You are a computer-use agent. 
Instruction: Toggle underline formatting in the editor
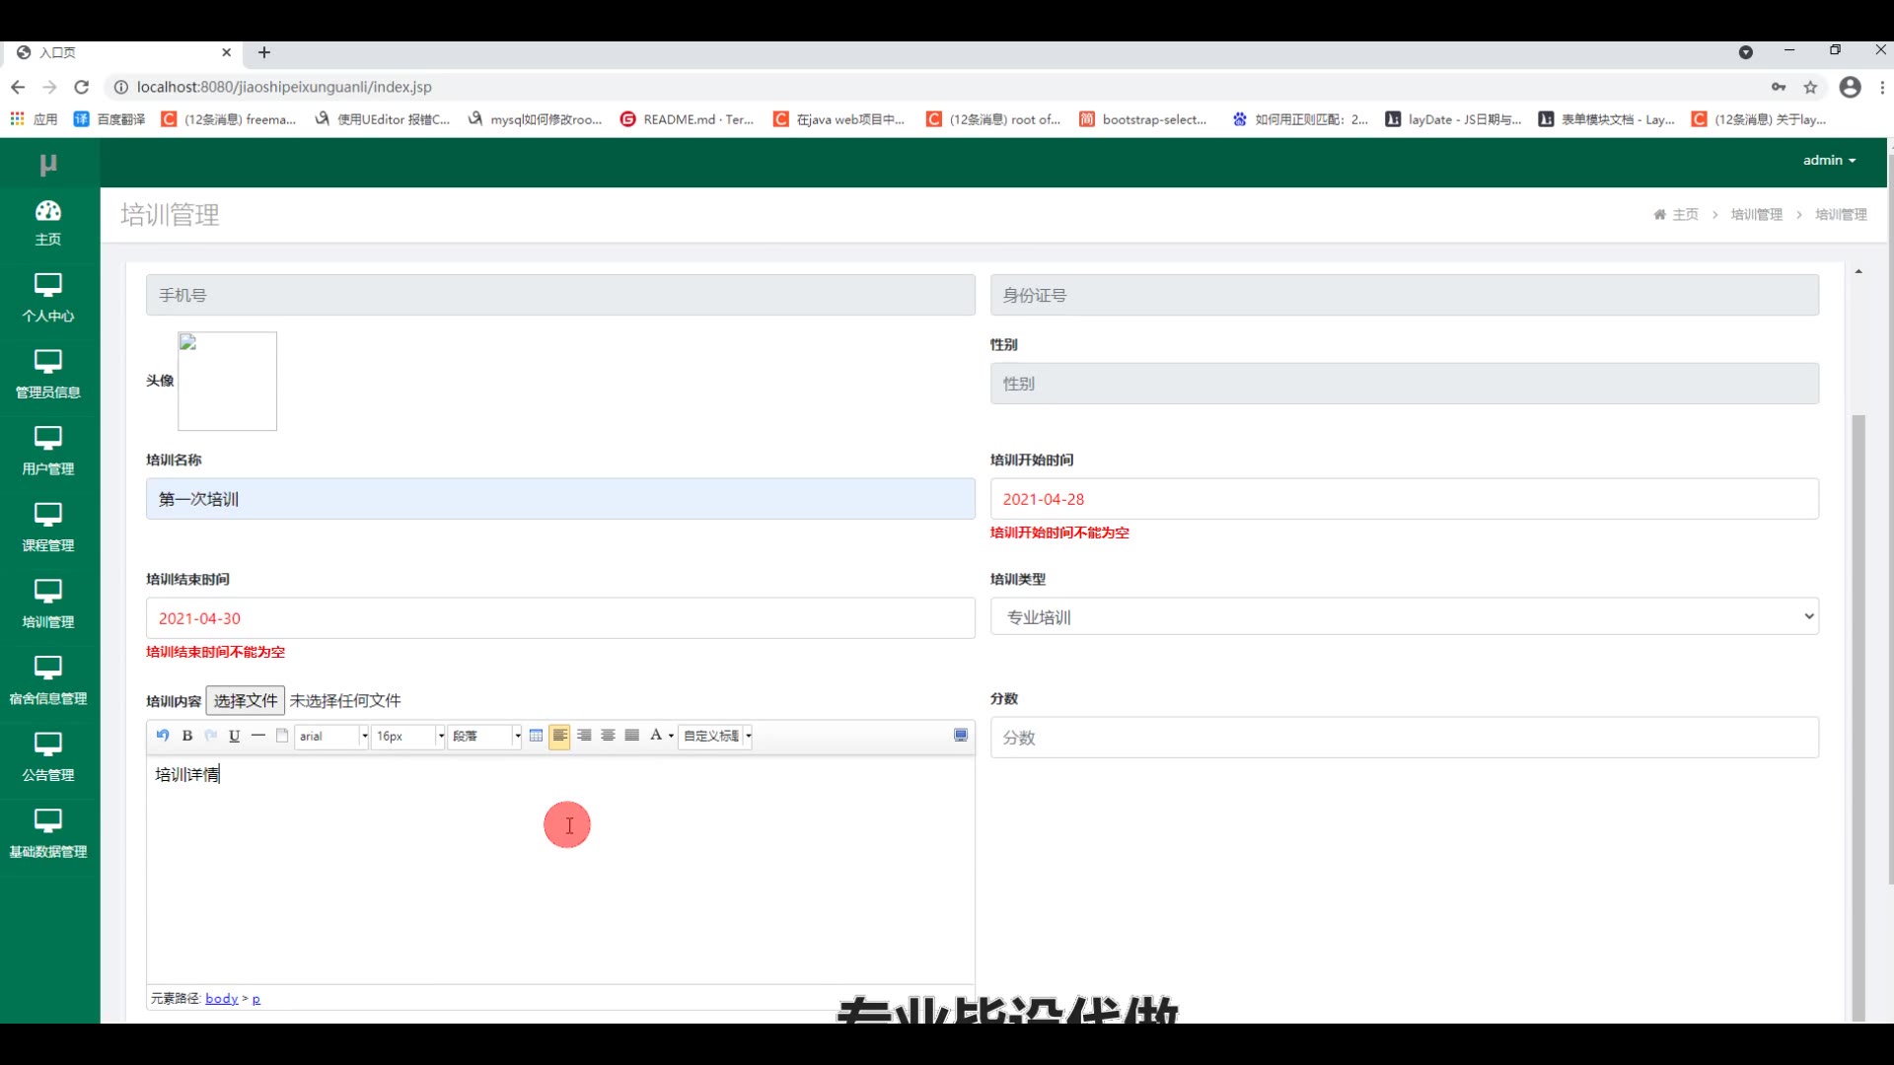(234, 736)
